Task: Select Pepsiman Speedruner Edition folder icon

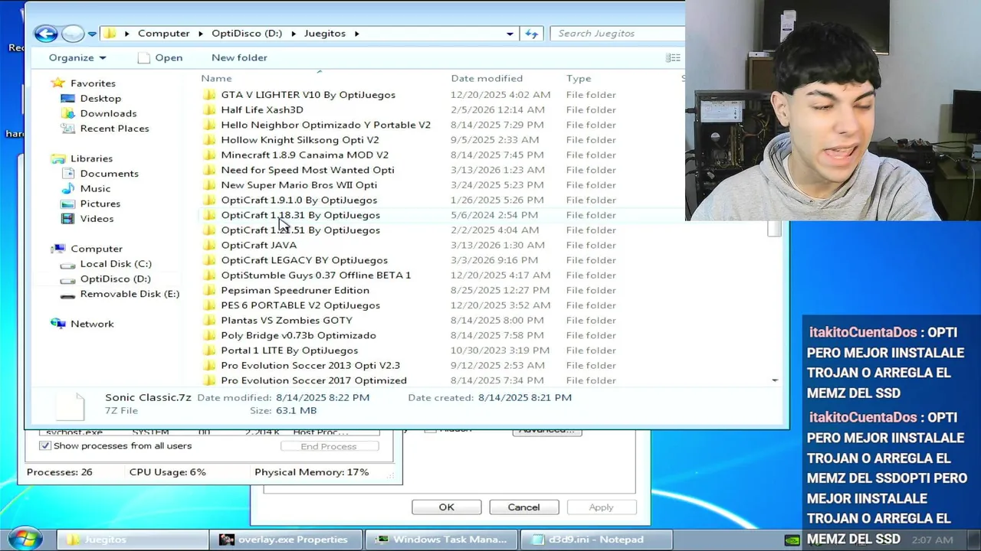Action: pos(209,290)
